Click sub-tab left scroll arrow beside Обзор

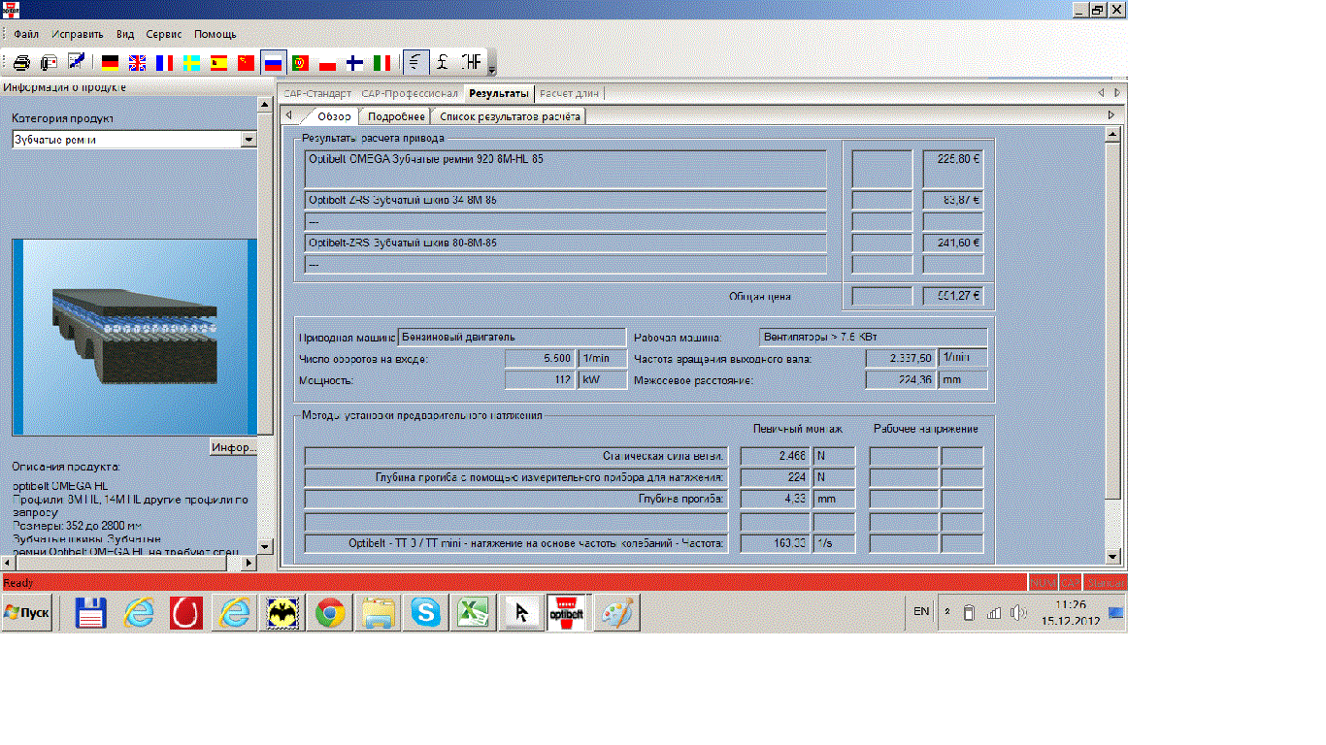[x=288, y=115]
